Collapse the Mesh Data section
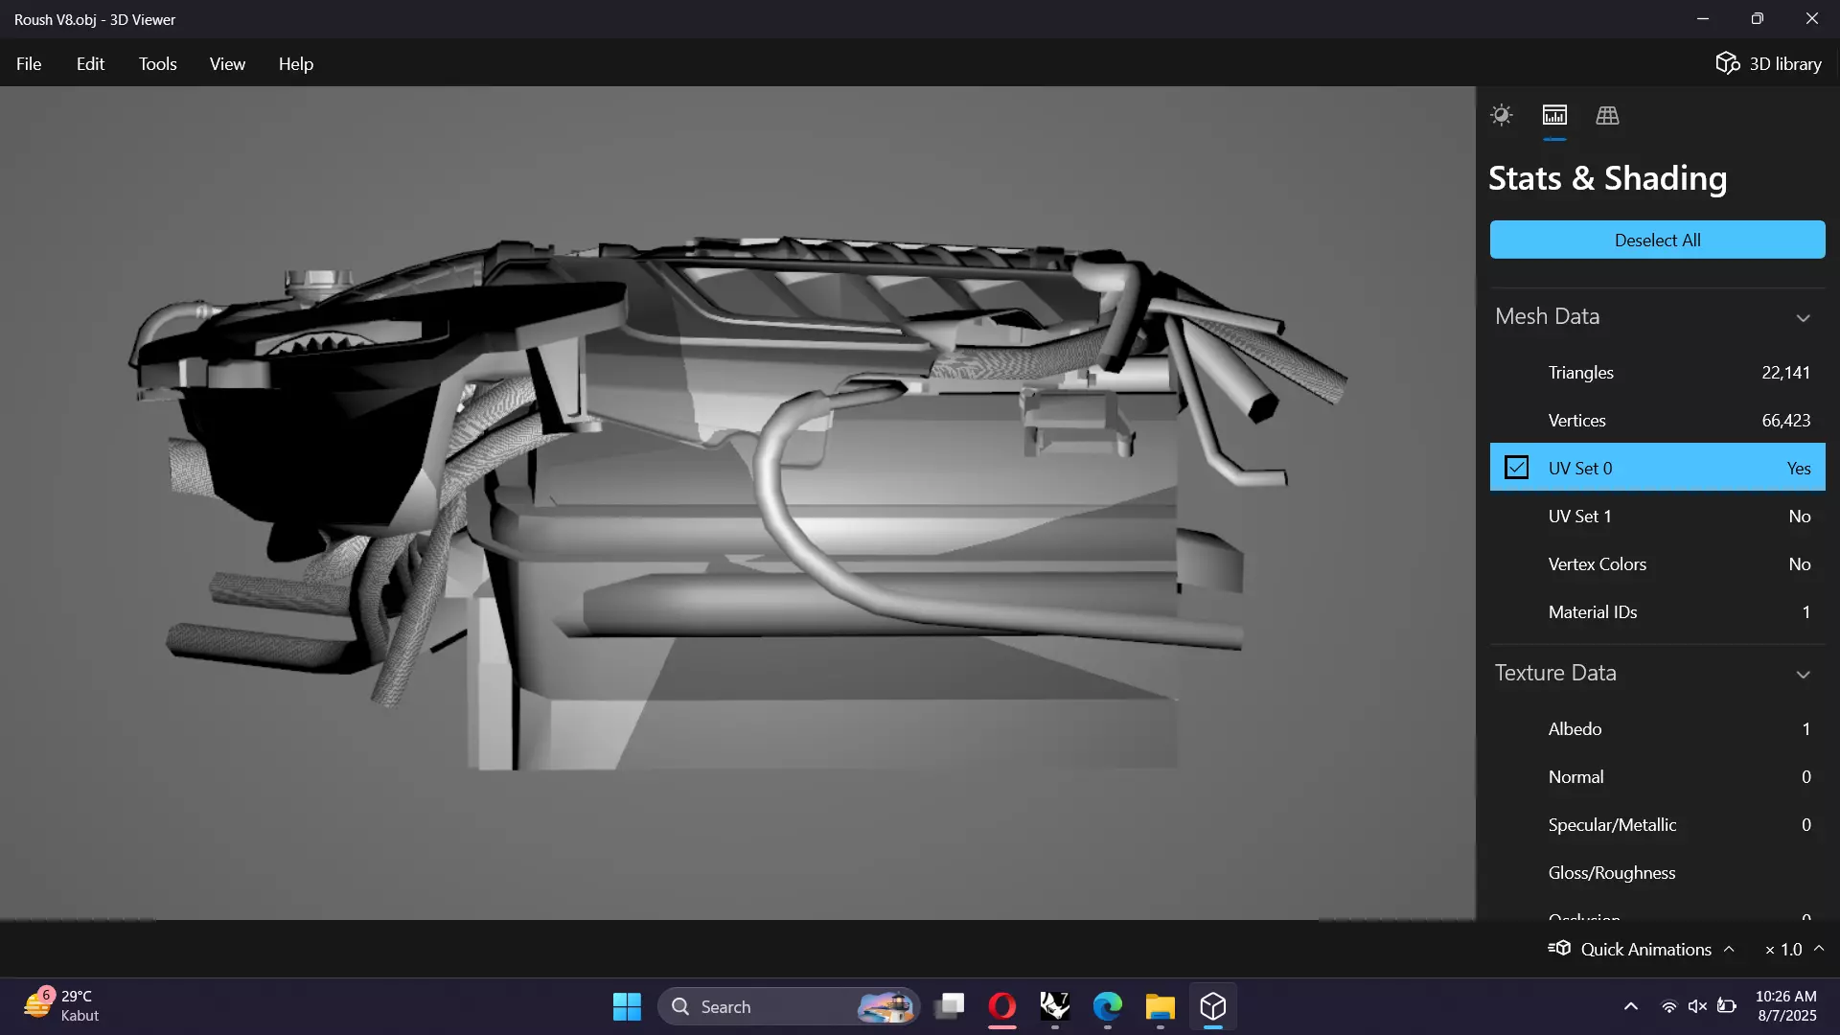This screenshot has height=1035, width=1840. [x=1803, y=317]
